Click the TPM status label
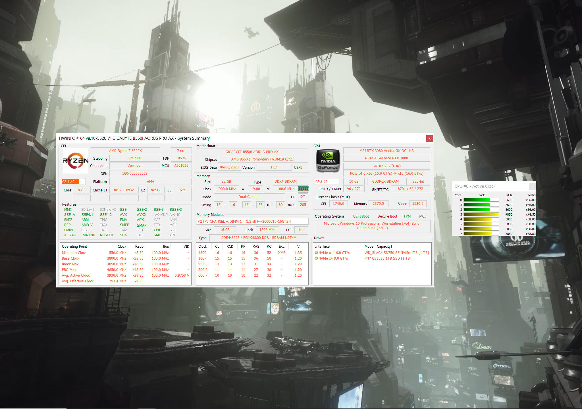 click(x=407, y=216)
